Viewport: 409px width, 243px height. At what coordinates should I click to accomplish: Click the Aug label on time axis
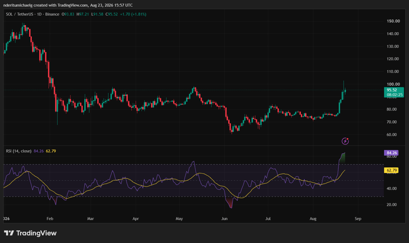(313, 219)
